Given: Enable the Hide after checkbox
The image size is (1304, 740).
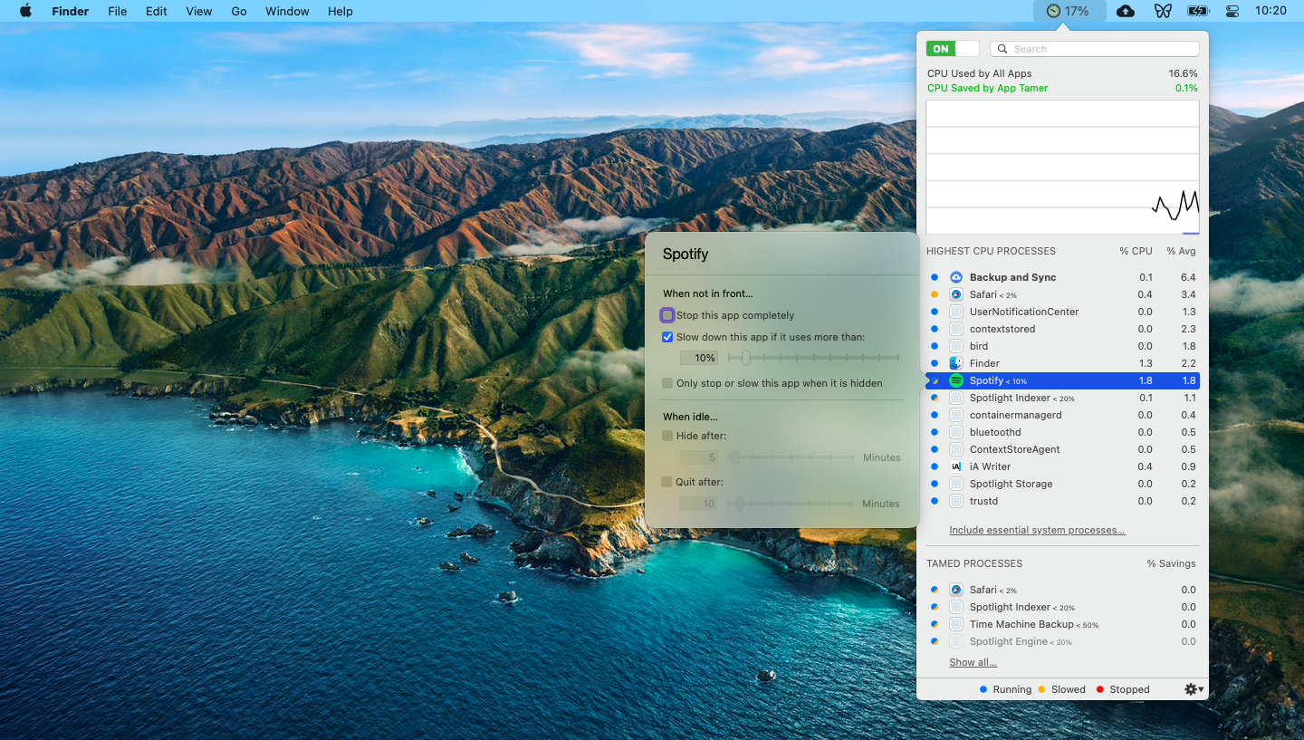Looking at the screenshot, I should click(x=667, y=436).
